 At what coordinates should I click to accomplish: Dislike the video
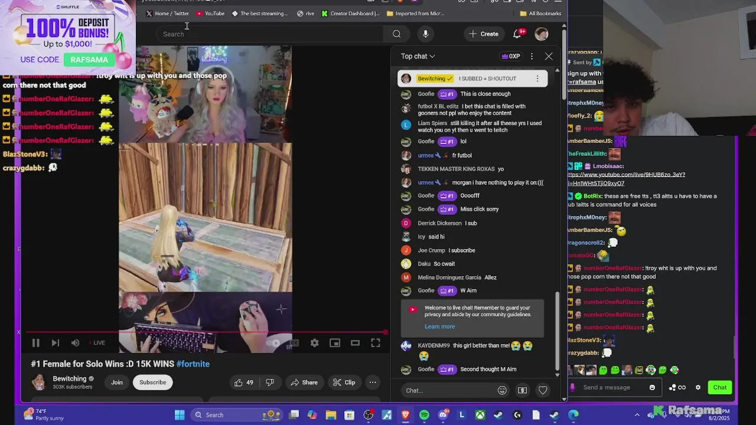point(270,382)
